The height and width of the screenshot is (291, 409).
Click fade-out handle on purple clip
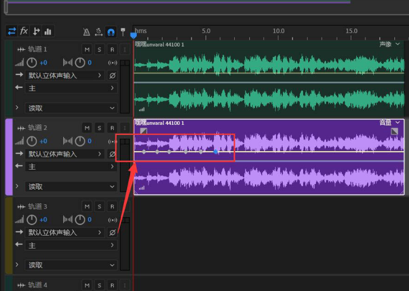click(394, 131)
